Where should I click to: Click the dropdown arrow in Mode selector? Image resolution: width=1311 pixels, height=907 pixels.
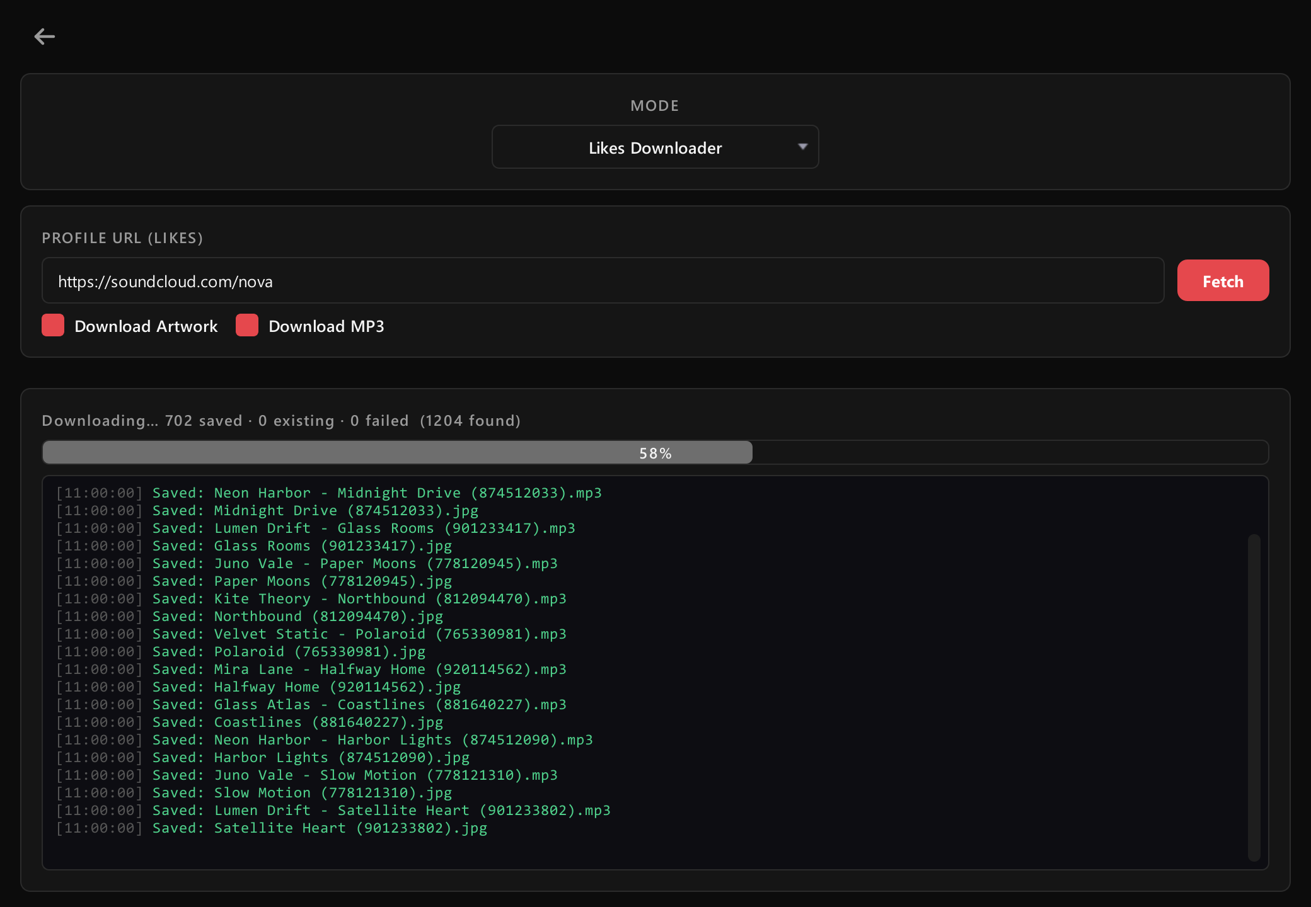[x=802, y=147]
